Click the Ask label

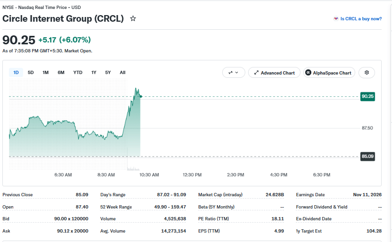pyautogui.click(x=6, y=231)
